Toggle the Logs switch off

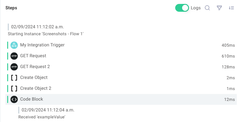tap(182, 8)
